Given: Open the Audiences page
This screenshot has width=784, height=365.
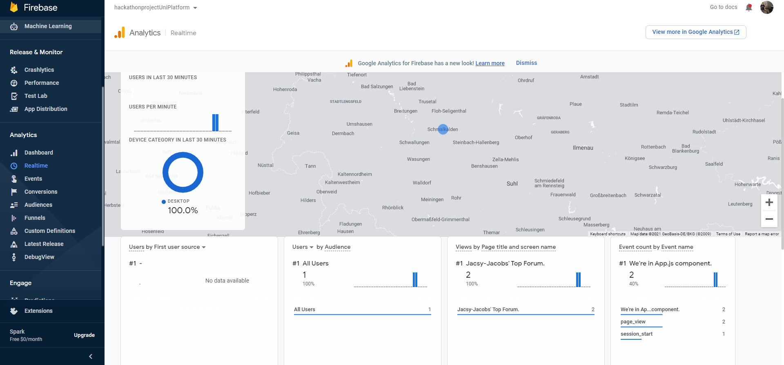Looking at the screenshot, I should [38, 205].
